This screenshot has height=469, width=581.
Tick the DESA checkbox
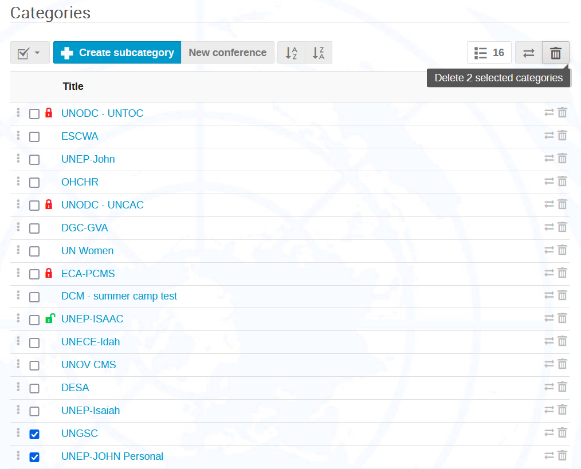(x=34, y=389)
